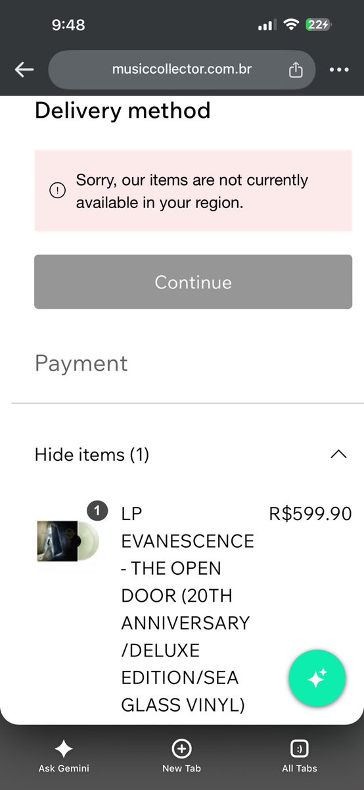Open the three-dot browser menu

pos(339,70)
